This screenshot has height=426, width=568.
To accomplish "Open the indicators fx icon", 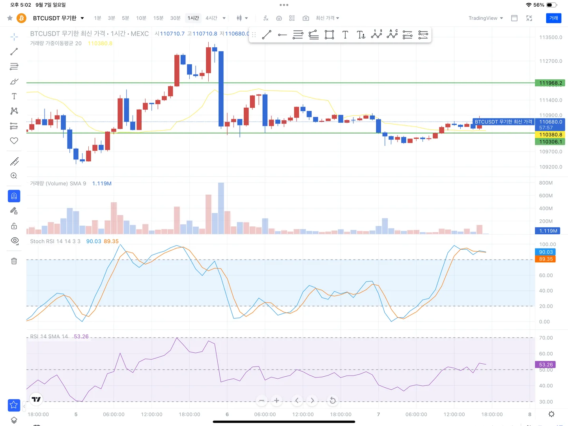I will pos(266,18).
